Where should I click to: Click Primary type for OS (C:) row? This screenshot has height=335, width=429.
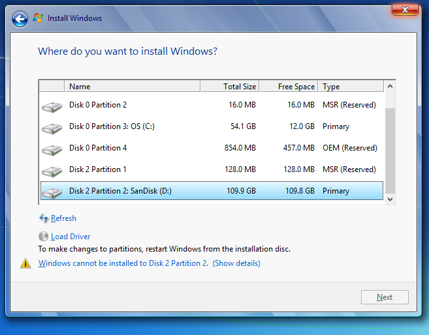[336, 126]
